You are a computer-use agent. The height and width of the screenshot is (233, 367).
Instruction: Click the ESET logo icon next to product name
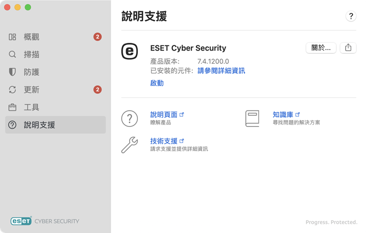click(x=129, y=51)
